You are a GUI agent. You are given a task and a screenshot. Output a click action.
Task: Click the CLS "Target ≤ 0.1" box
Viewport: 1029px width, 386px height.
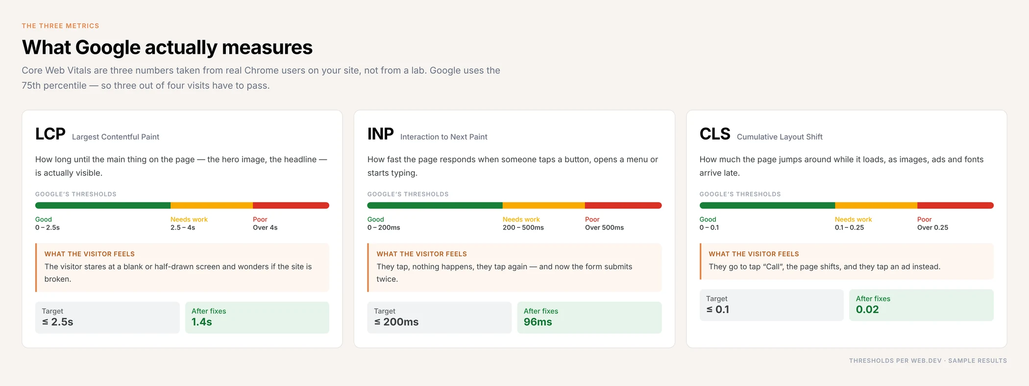772,305
